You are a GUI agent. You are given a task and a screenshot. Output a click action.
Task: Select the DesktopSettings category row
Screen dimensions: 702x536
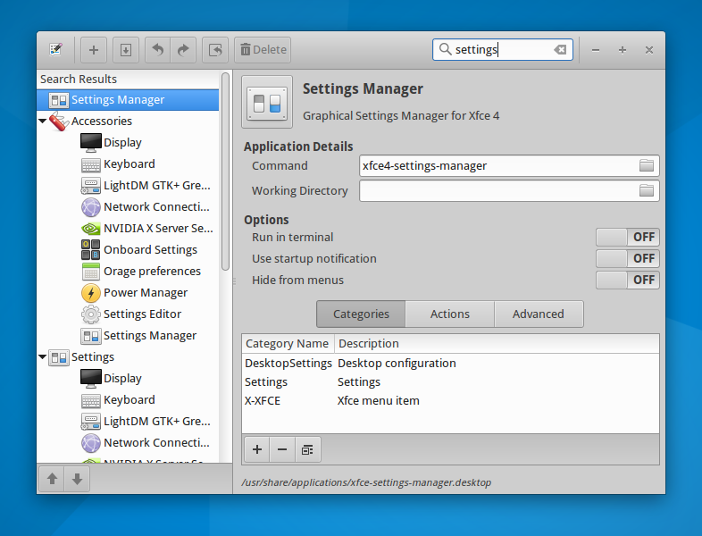click(450, 364)
